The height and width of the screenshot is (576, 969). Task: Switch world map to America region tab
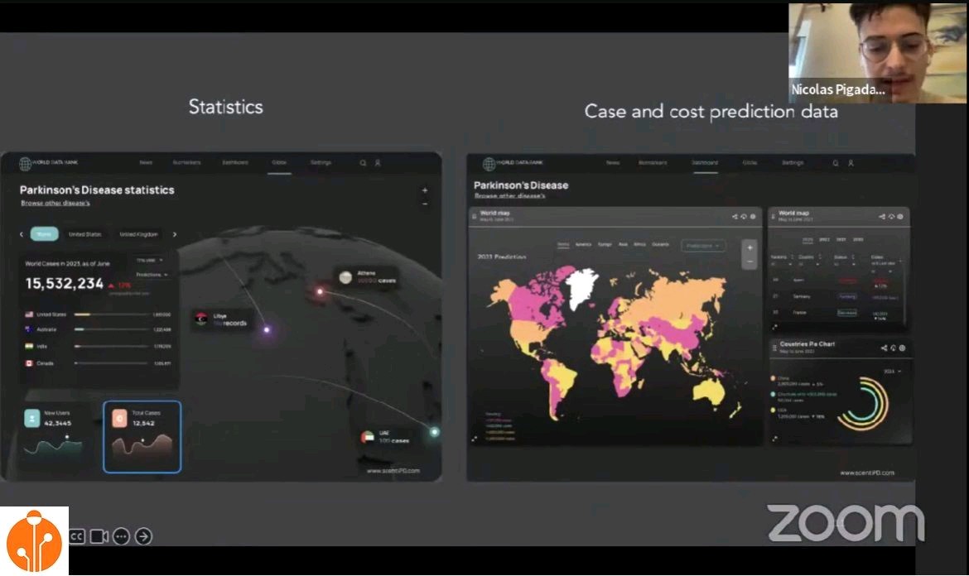point(583,244)
